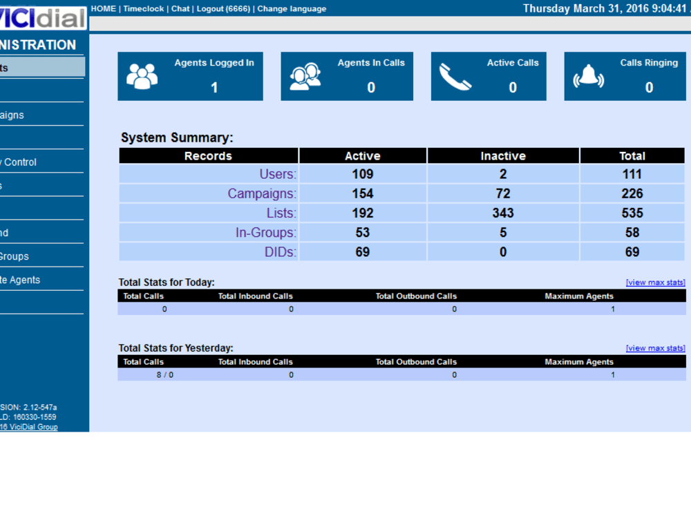691x518 pixels.
Task: Click the System Summary heading
Action: 177,137
